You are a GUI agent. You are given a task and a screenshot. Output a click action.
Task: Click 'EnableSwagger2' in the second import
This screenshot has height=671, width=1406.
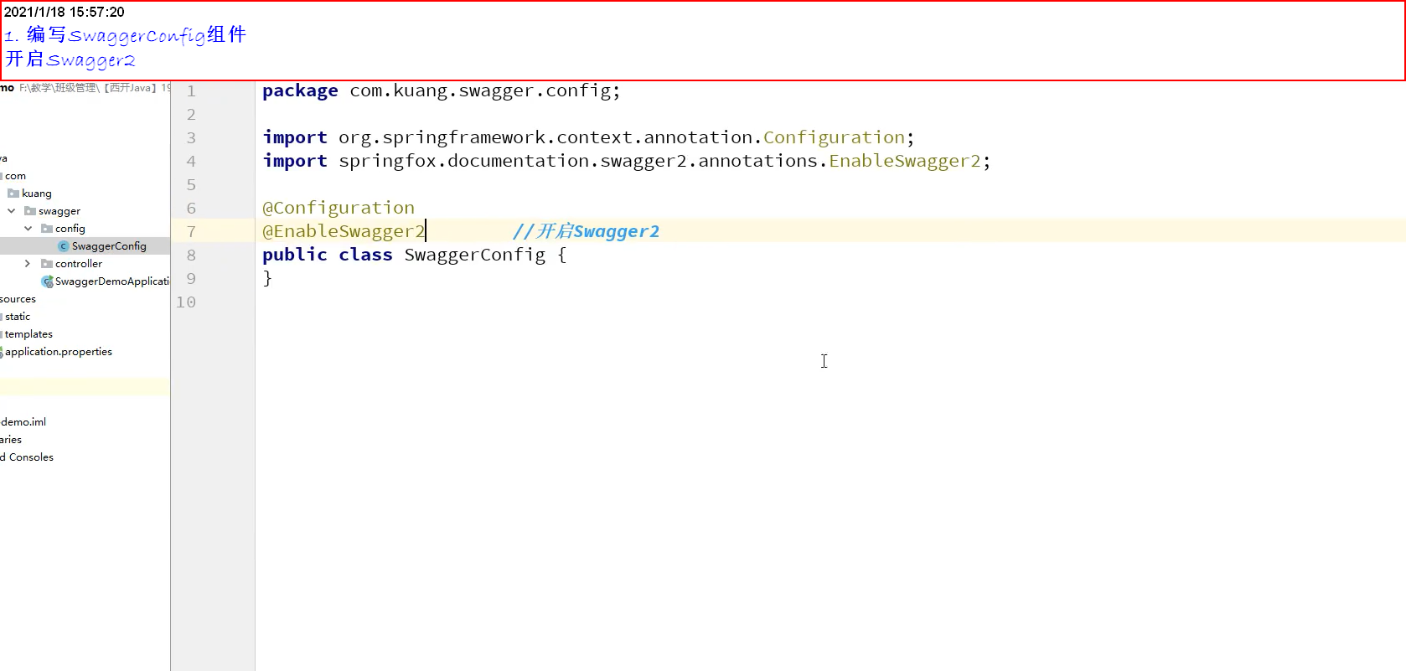click(904, 161)
